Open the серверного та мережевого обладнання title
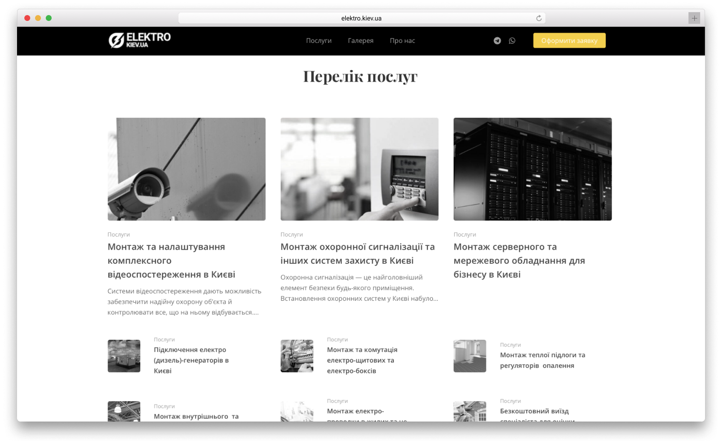This screenshot has width=725, height=441. click(x=519, y=261)
